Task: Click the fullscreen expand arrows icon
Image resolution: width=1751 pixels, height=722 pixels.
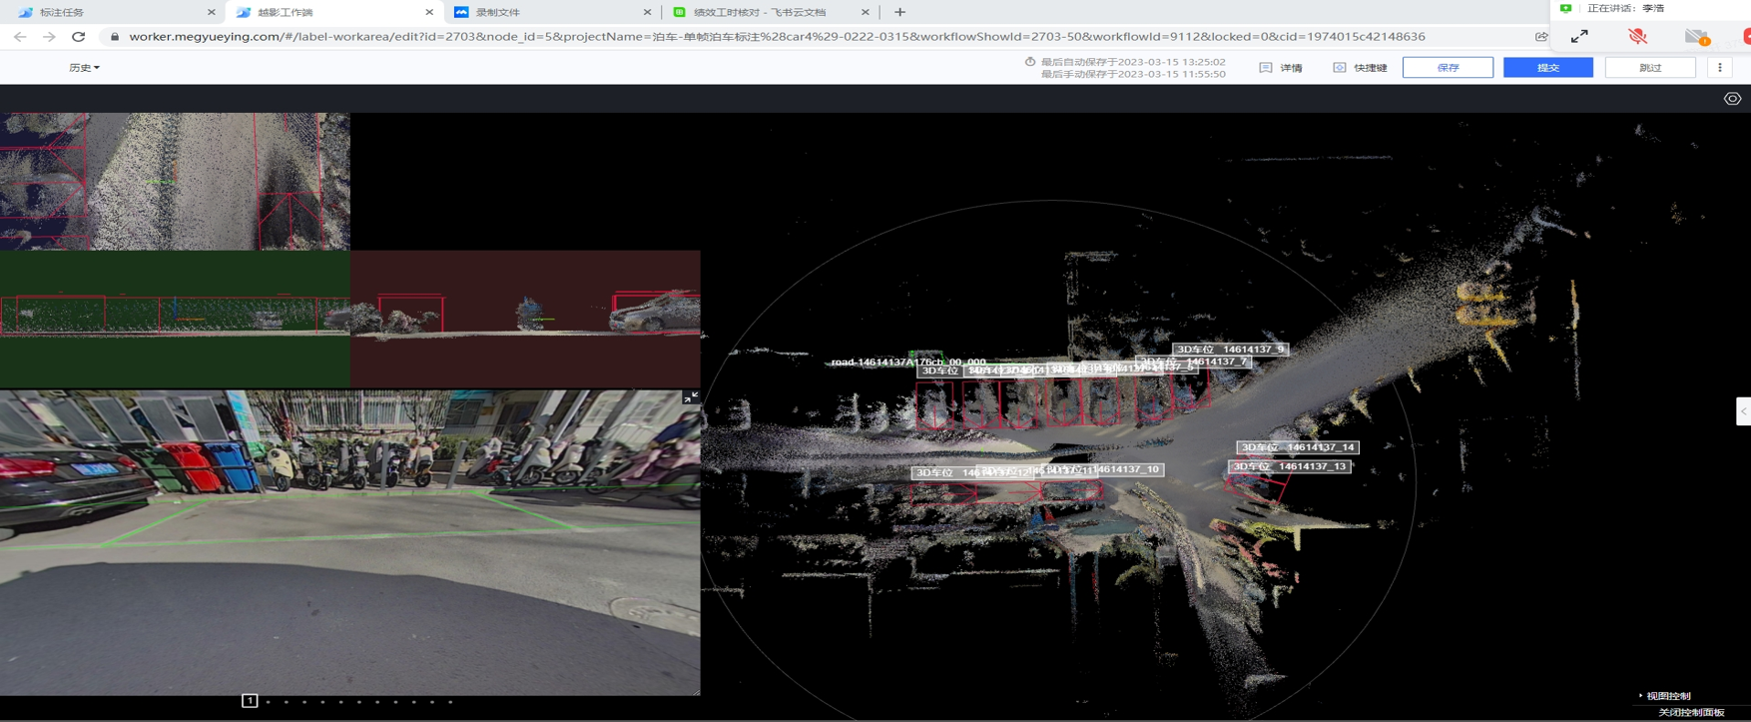Action: point(1579,37)
